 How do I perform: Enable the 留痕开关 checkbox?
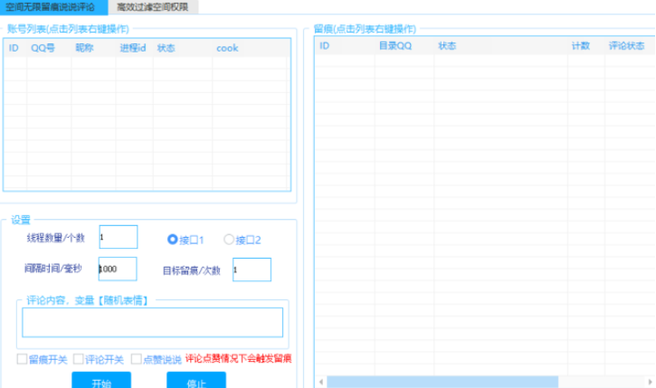[23, 359]
